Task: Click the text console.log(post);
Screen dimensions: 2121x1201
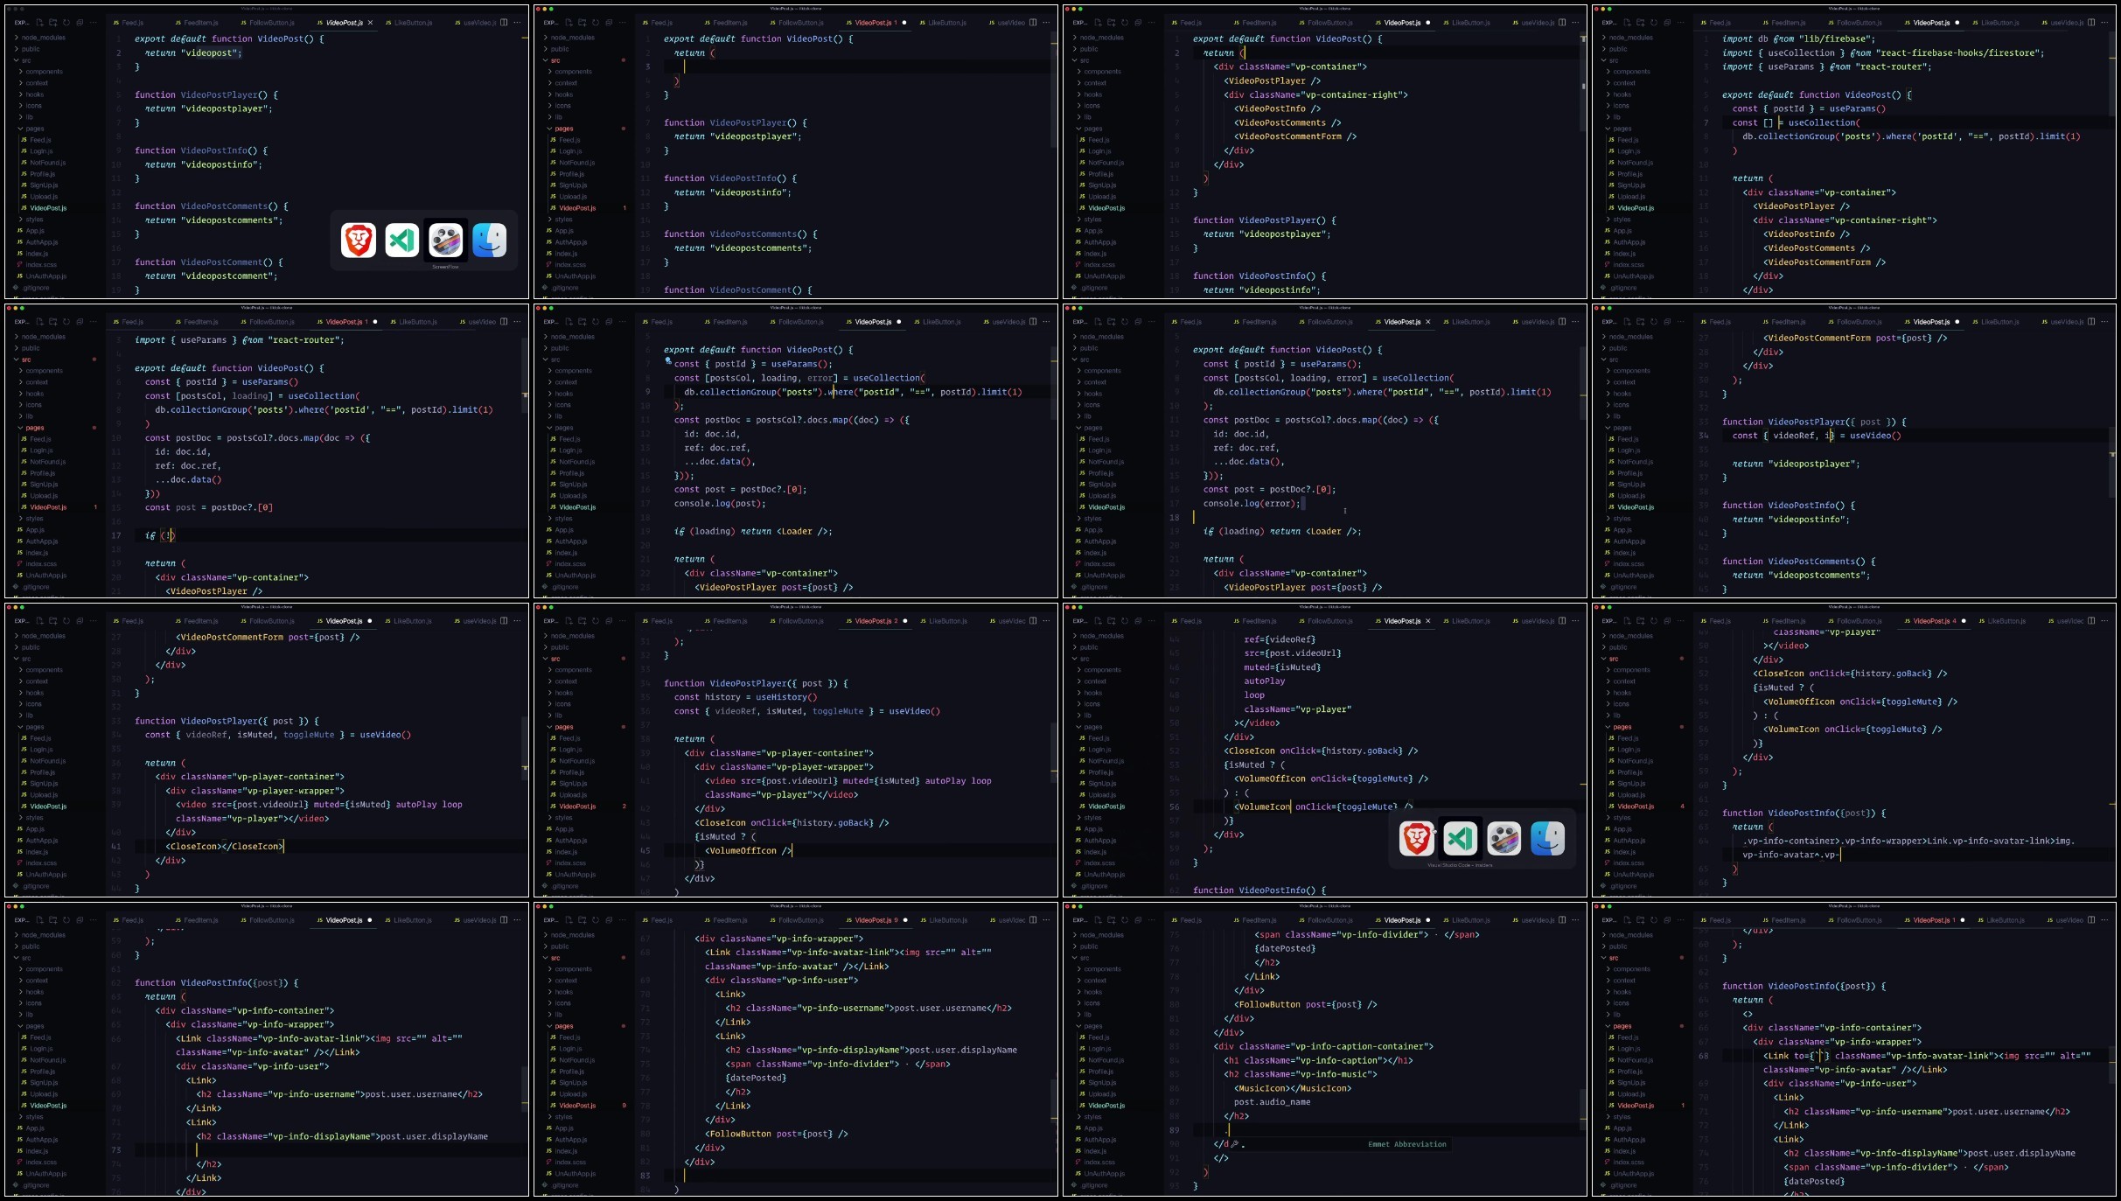Action: pos(720,504)
